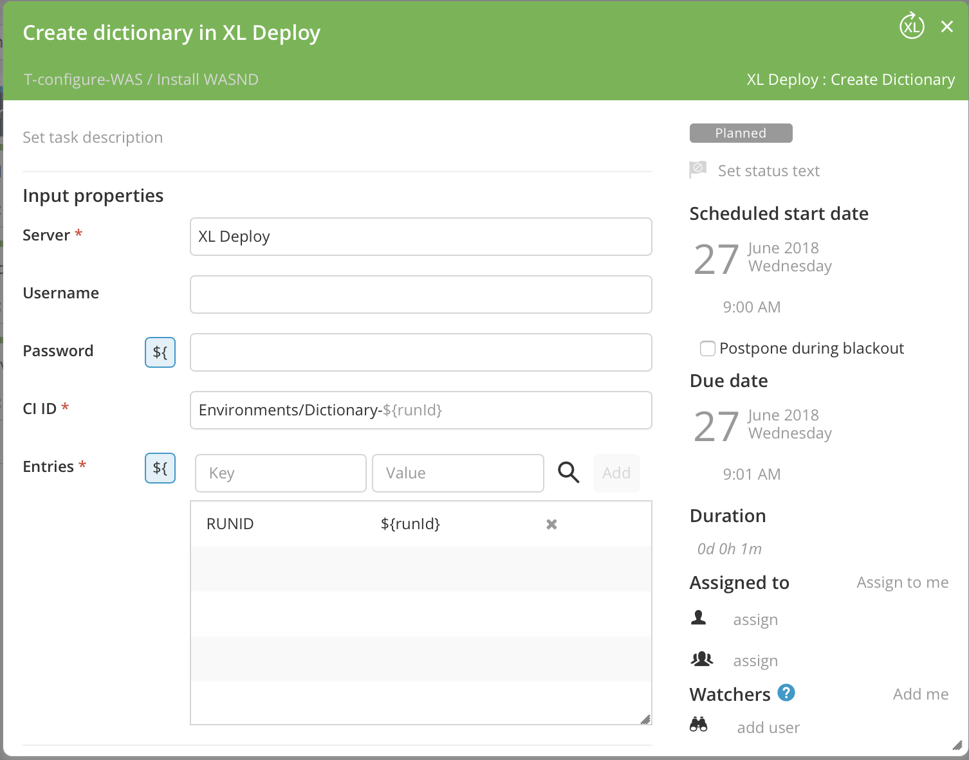This screenshot has width=969, height=760.
Task: Focus the Server input field
Action: coord(421,237)
